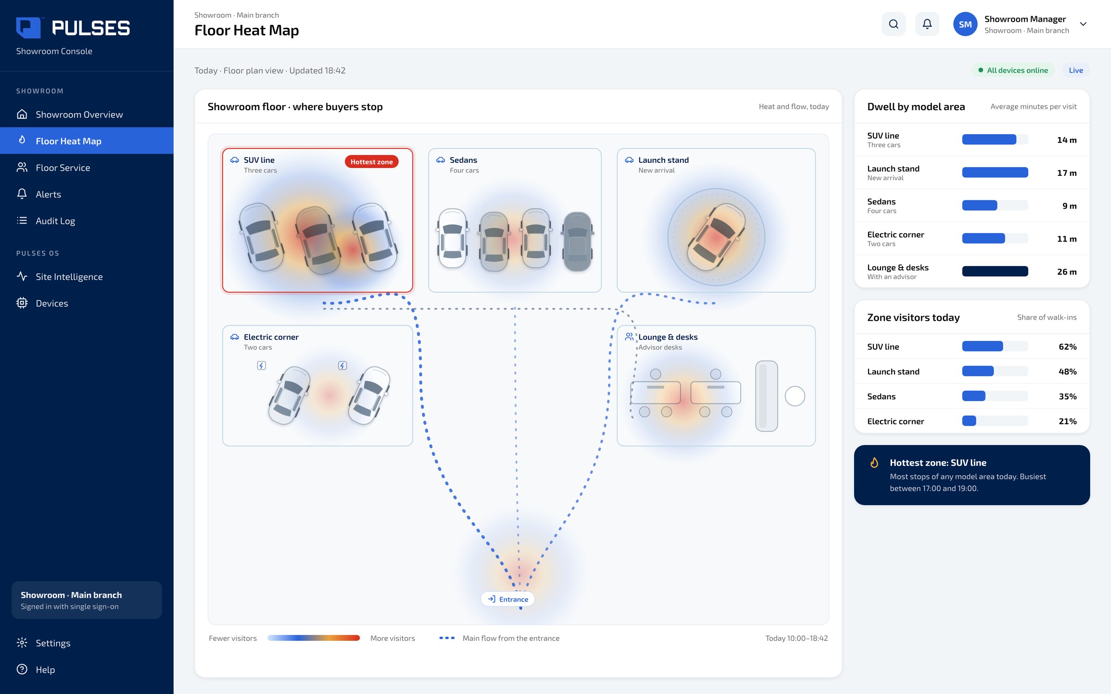Click the flame icon in Hottest zone card
Image resolution: width=1111 pixels, height=694 pixels.
point(874,463)
